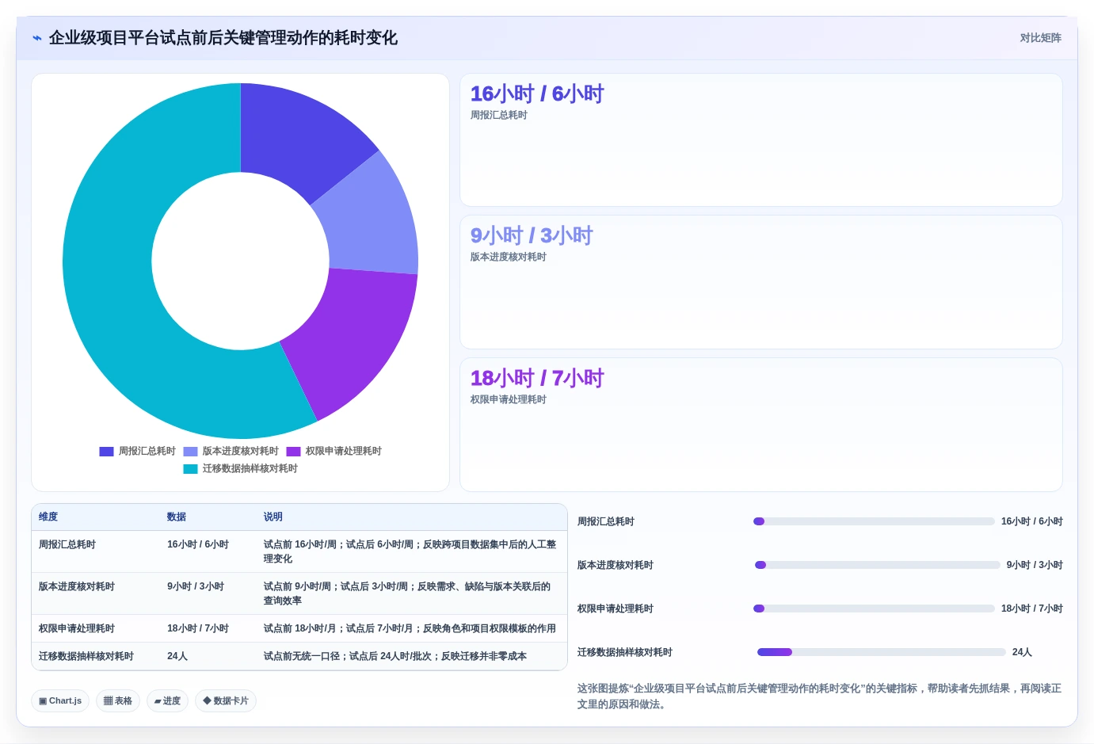This screenshot has height=744, width=1094.
Task: Click the Chart.js tag chip
Action: coord(60,701)
